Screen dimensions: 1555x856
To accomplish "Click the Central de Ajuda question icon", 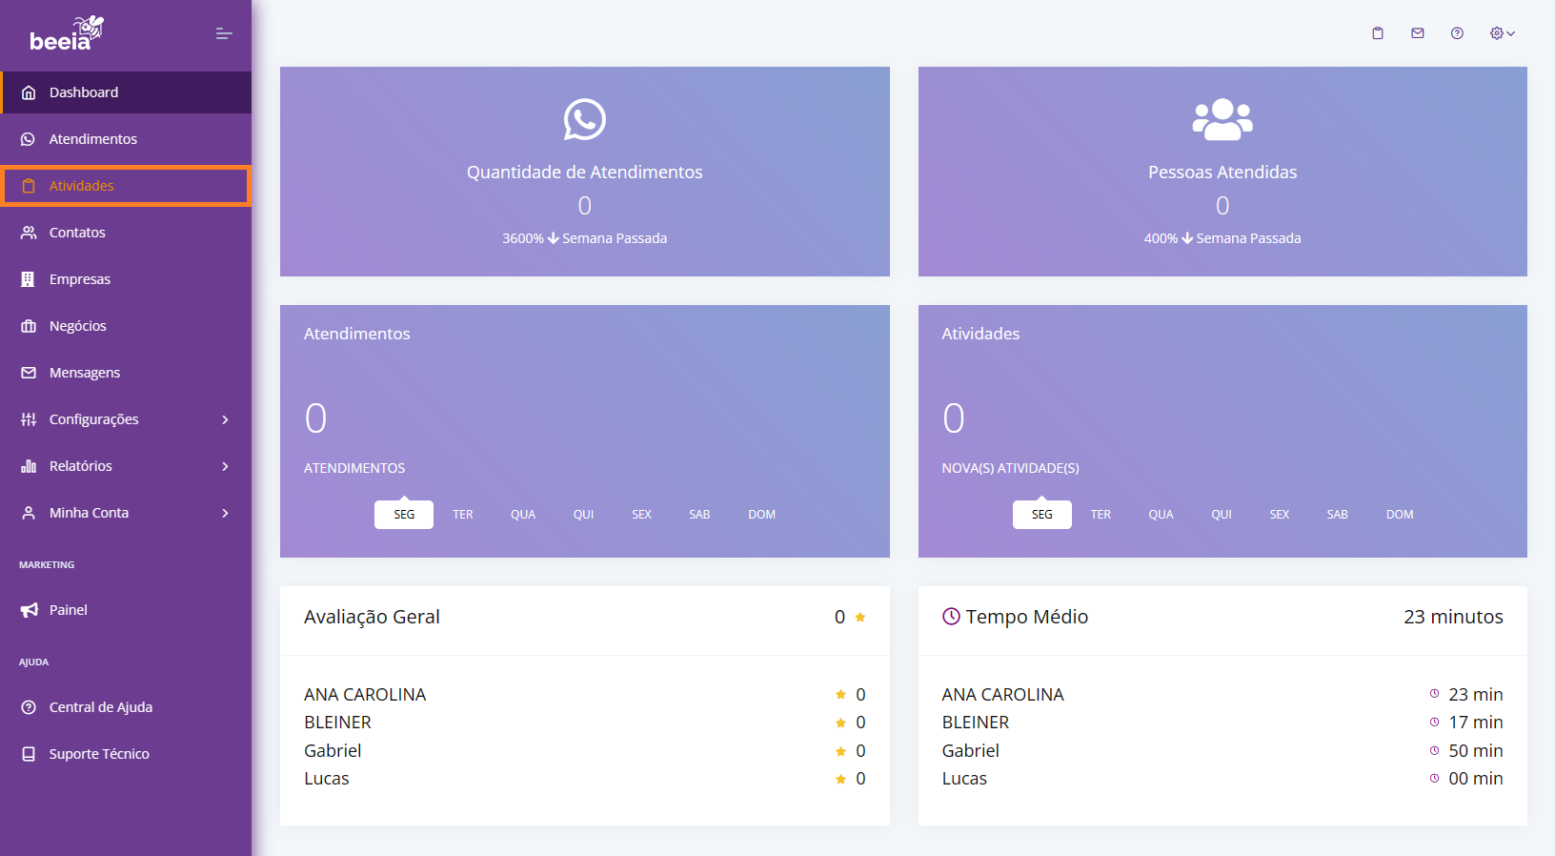I will pyautogui.click(x=29, y=707).
